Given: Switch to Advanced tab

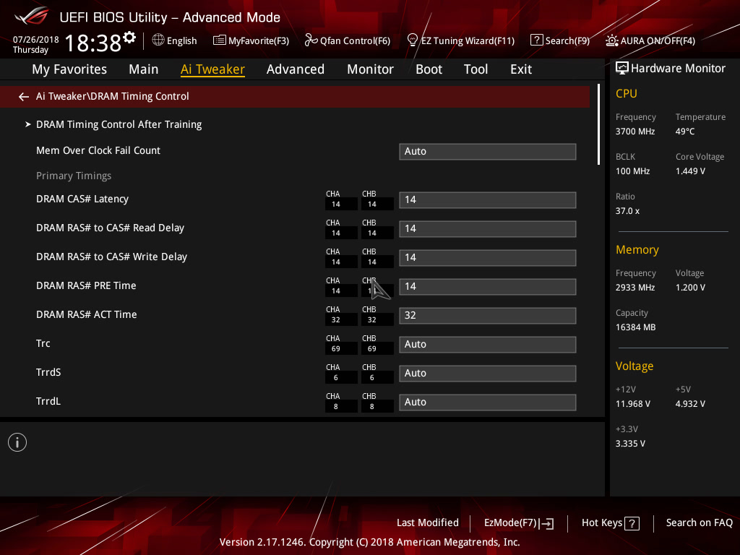Looking at the screenshot, I should 296,69.
